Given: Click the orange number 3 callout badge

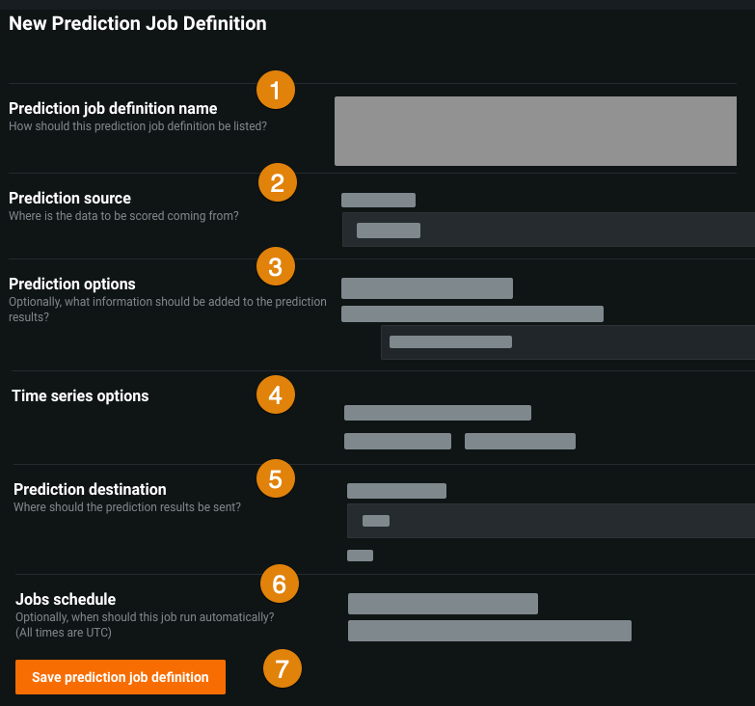Looking at the screenshot, I should coord(276,266).
